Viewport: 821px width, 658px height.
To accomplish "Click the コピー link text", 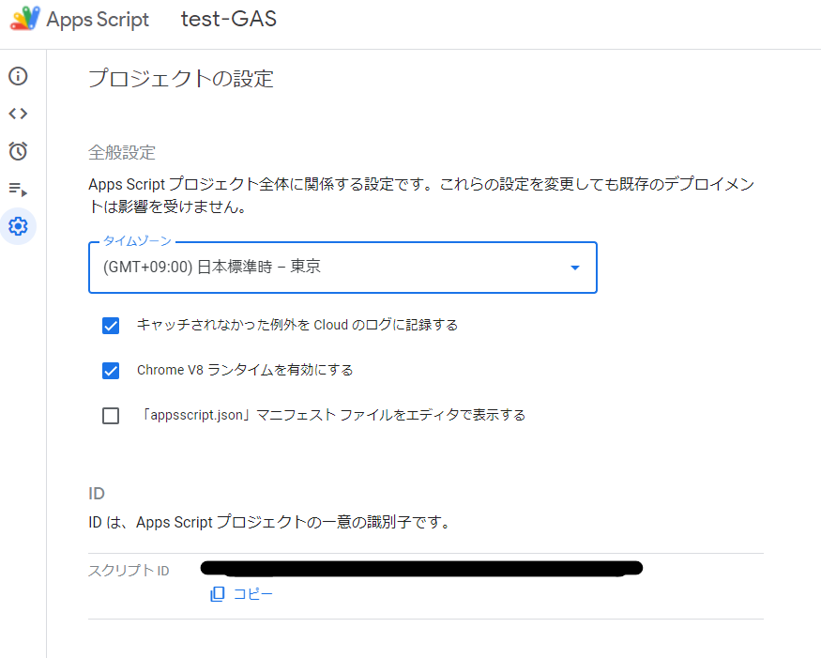I will [x=252, y=594].
